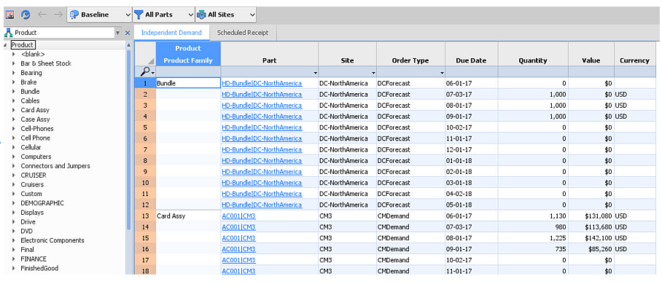Select the Independent Demand tab
This screenshot has width=662, height=284.
tap(171, 33)
